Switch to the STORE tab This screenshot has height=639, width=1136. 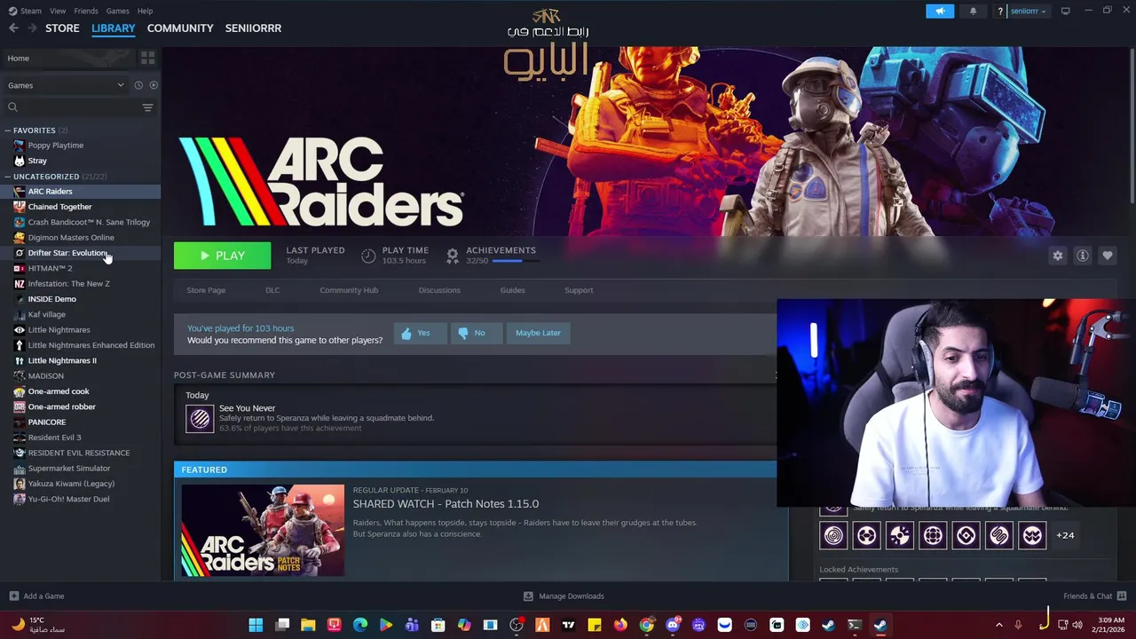(62, 28)
